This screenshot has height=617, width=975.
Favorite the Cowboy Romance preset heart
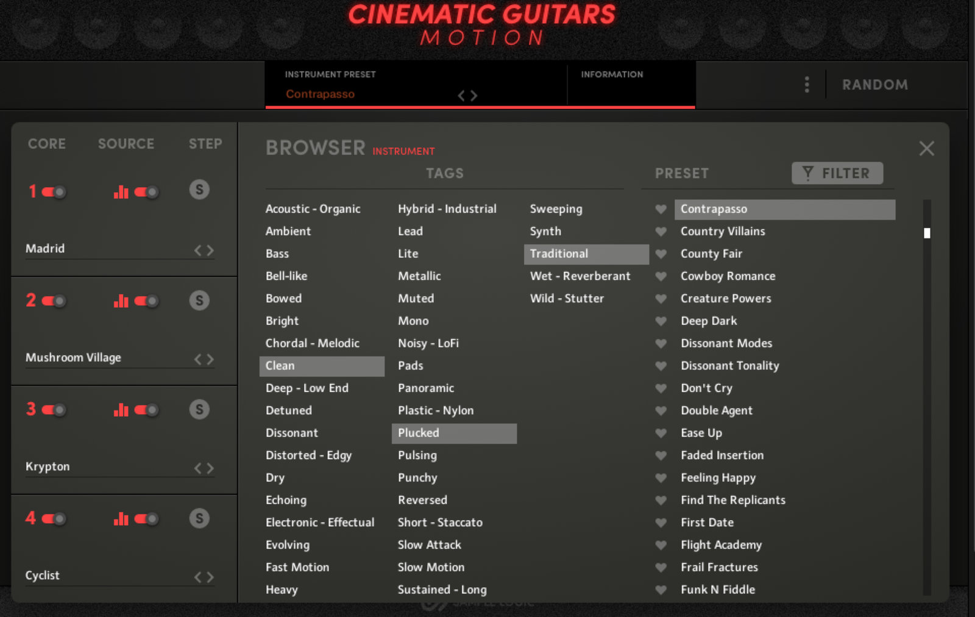coord(661,276)
